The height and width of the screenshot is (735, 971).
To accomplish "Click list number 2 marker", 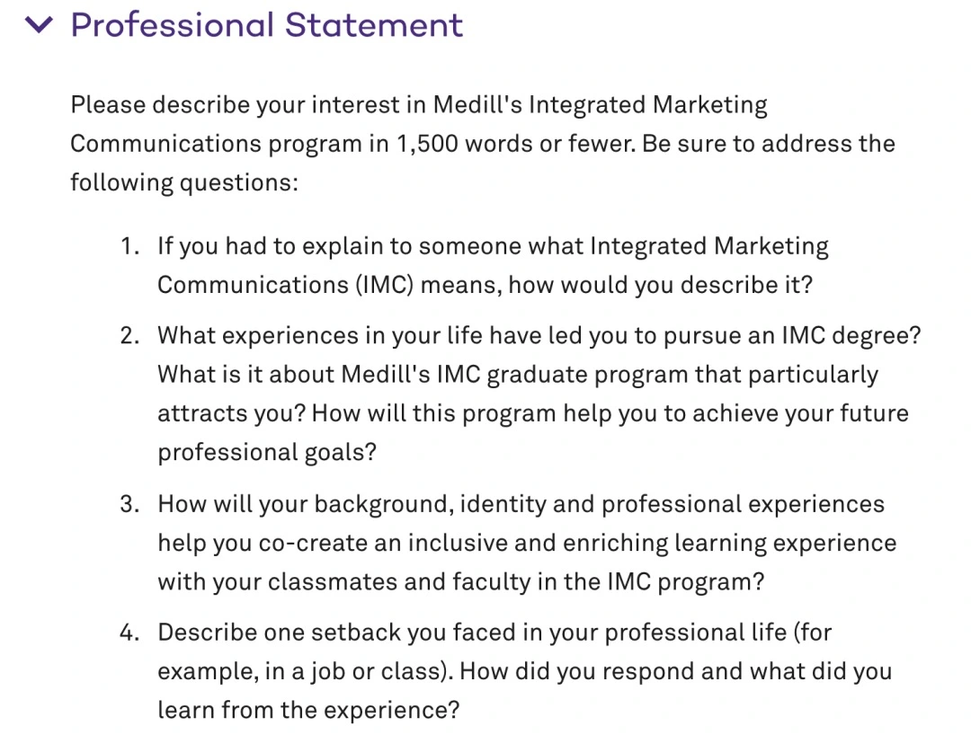I will pyautogui.click(x=130, y=336).
